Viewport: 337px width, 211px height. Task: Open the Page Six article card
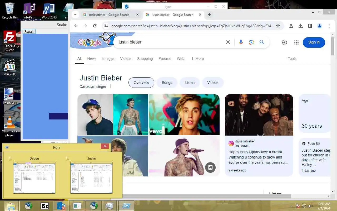point(315,157)
